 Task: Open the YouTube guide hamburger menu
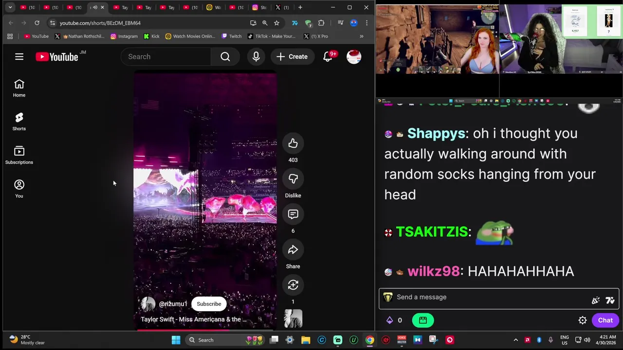point(19,57)
